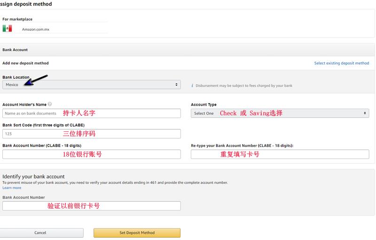This screenshot has height=240, width=376.
Task: Click the Bank Sort Code input field
Action: [92, 134]
